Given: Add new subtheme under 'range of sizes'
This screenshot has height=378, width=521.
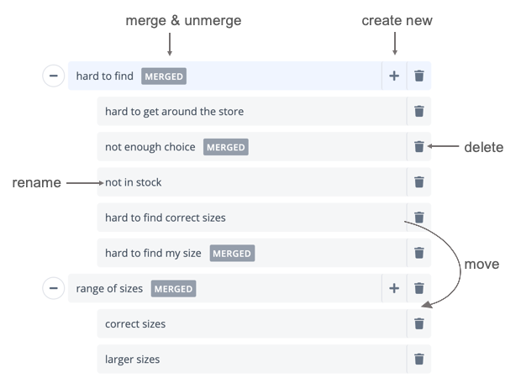Looking at the screenshot, I should click(394, 289).
